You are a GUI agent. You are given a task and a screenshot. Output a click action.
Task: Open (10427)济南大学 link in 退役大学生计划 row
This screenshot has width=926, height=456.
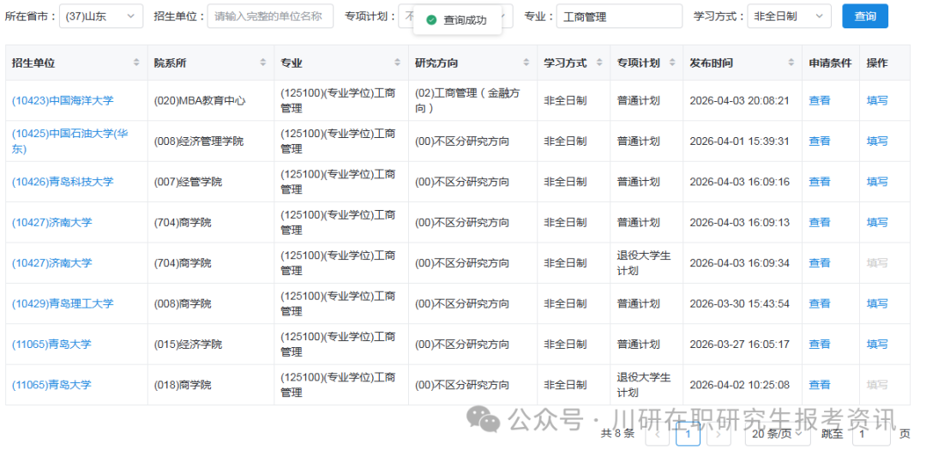52,263
